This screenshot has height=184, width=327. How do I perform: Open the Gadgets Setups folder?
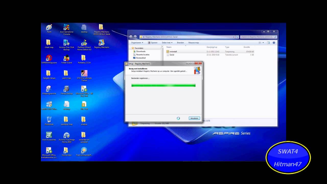click(49, 74)
